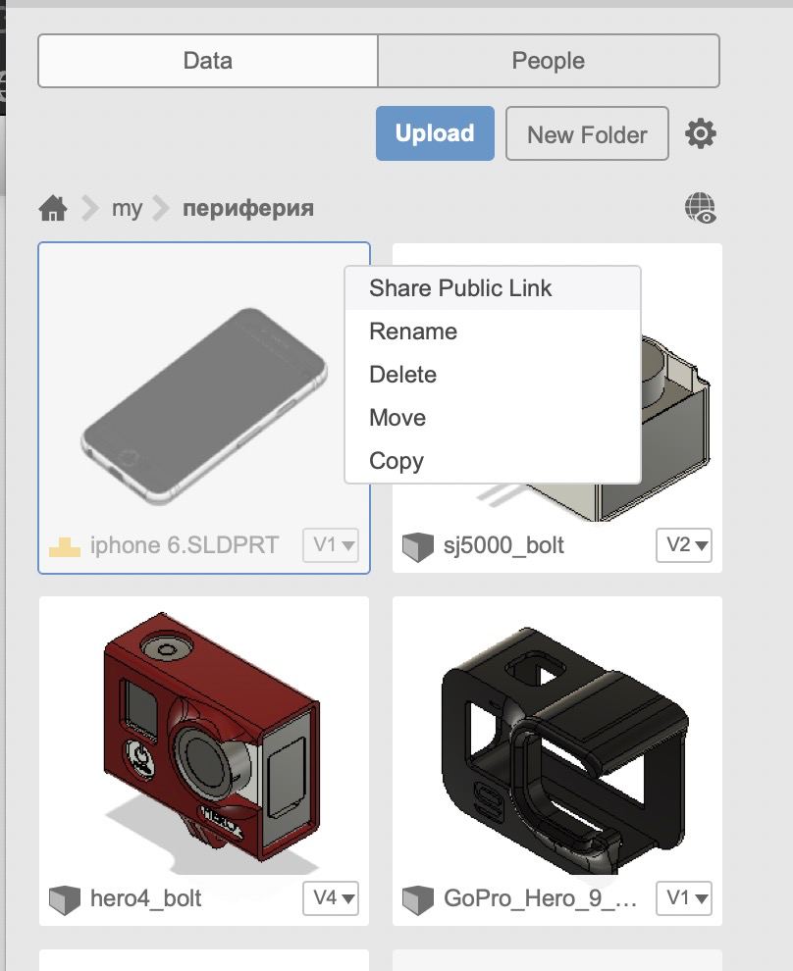
Task: Open project in web globe icon
Action: point(701,208)
